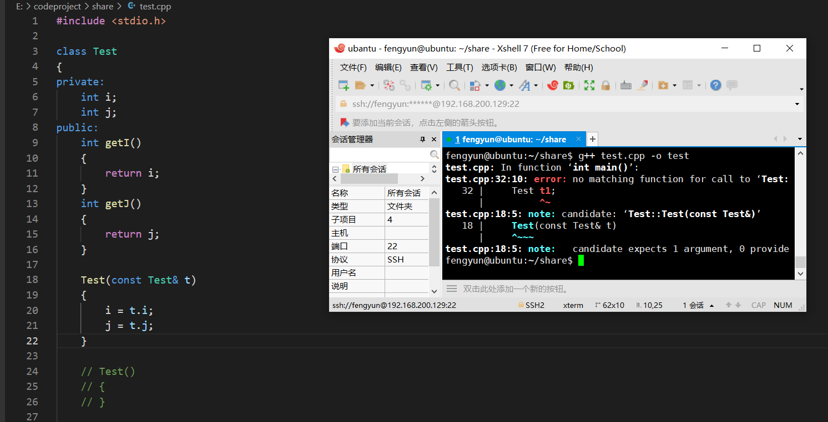Click the layout panes icon in Xshell toolbar
The image size is (828, 422).
(688, 85)
